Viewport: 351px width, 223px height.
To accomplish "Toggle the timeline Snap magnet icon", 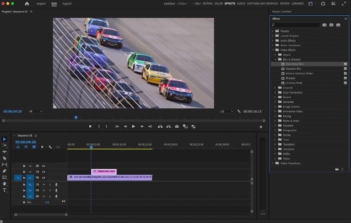I will 26,147.
